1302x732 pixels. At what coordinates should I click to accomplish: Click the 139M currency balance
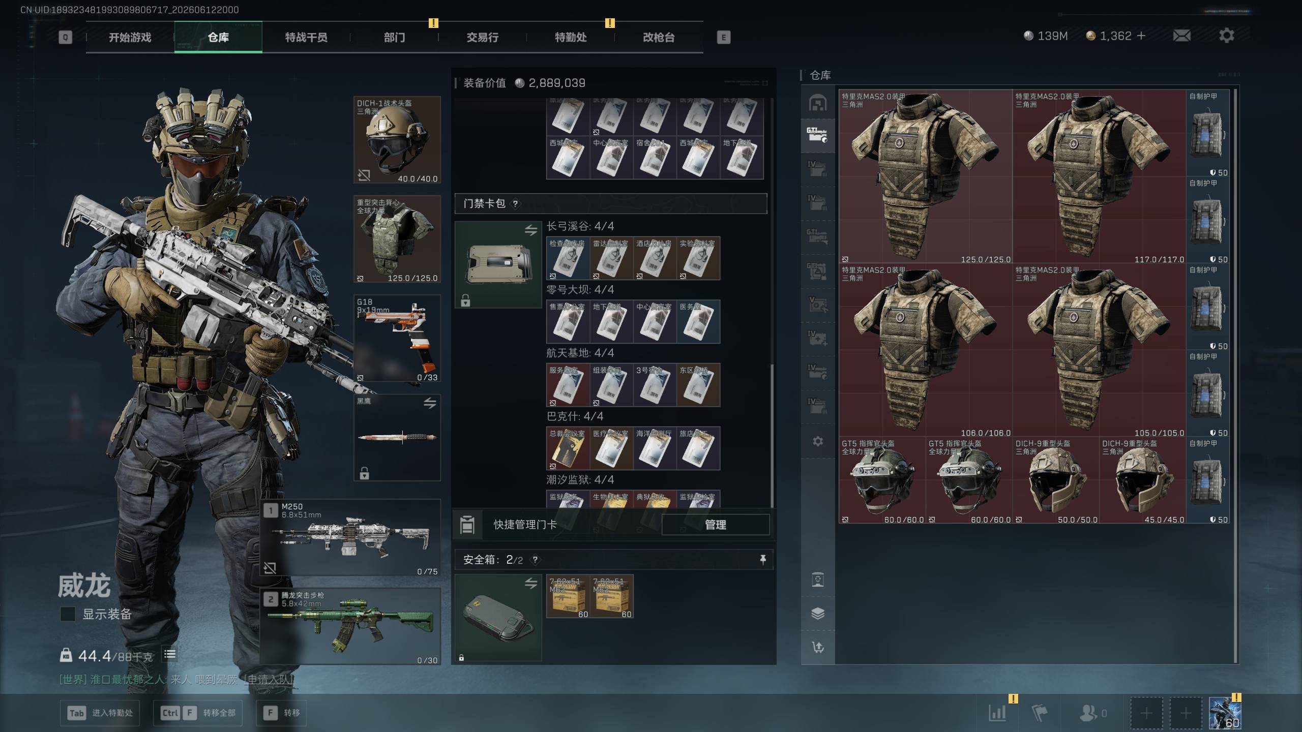pyautogui.click(x=1046, y=36)
